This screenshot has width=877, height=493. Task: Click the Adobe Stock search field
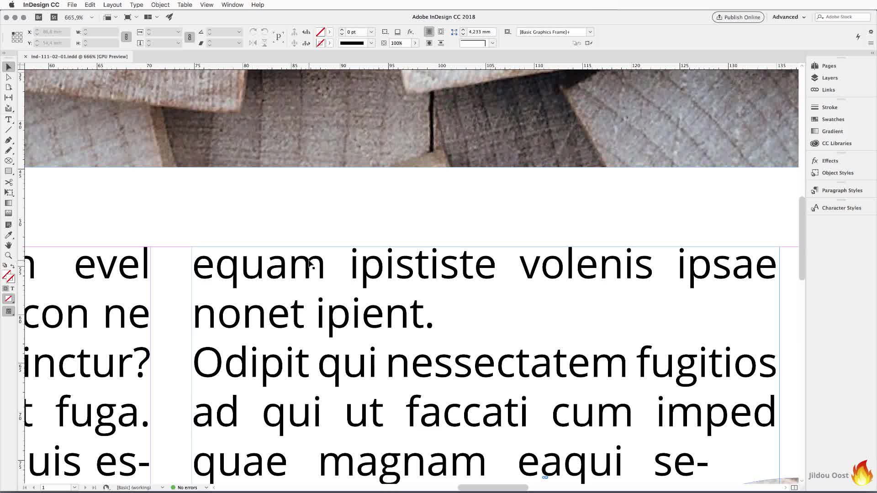point(842,17)
